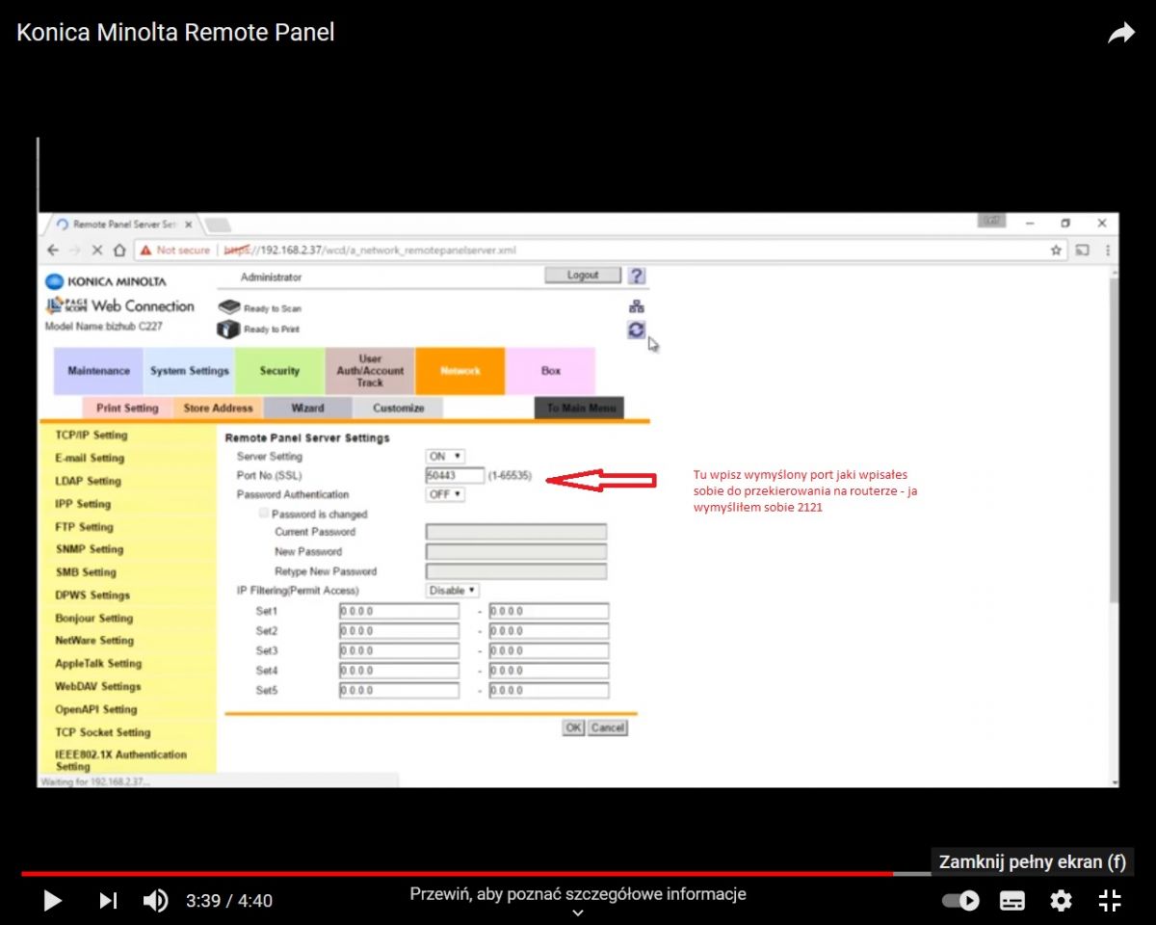Open Network tab
The height and width of the screenshot is (925, 1156).
pos(460,371)
